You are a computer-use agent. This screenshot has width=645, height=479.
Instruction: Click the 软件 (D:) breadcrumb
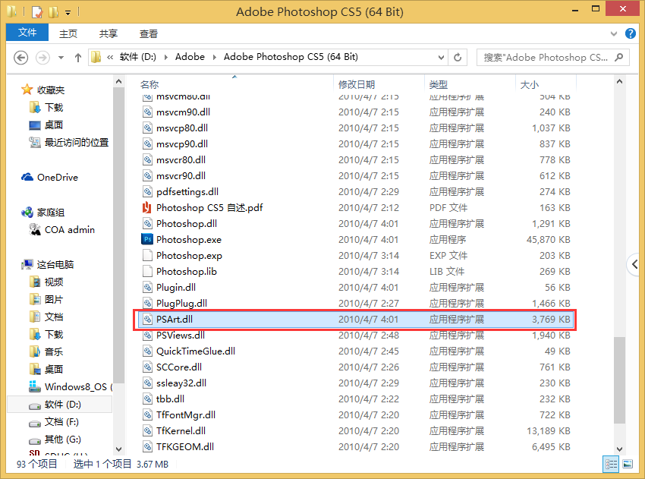[x=138, y=57]
